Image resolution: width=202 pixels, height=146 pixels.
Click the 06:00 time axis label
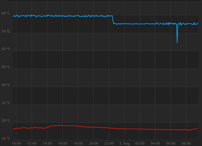(x=171, y=143)
